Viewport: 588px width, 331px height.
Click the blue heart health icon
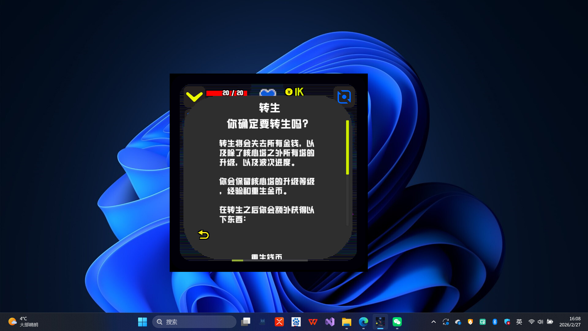pyautogui.click(x=268, y=92)
